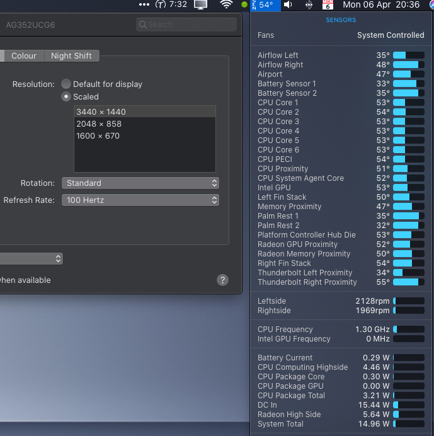The height and width of the screenshot is (436, 434).
Task: Select the Airport sensor row
Action: click(341, 74)
